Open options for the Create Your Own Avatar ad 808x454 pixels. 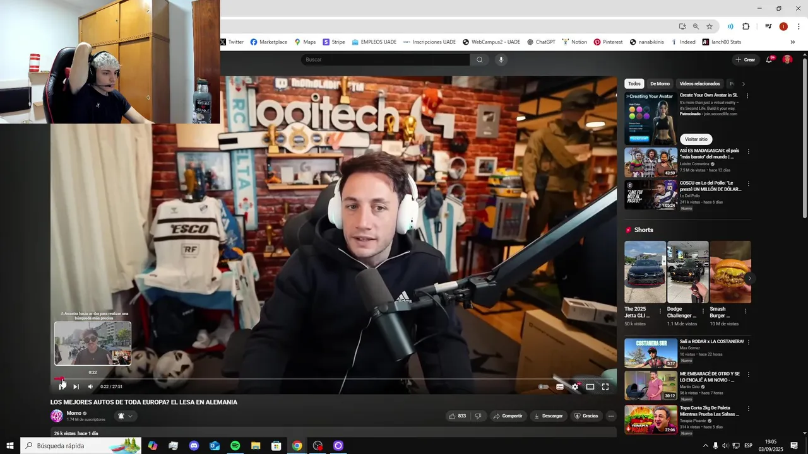(x=748, y=96)
